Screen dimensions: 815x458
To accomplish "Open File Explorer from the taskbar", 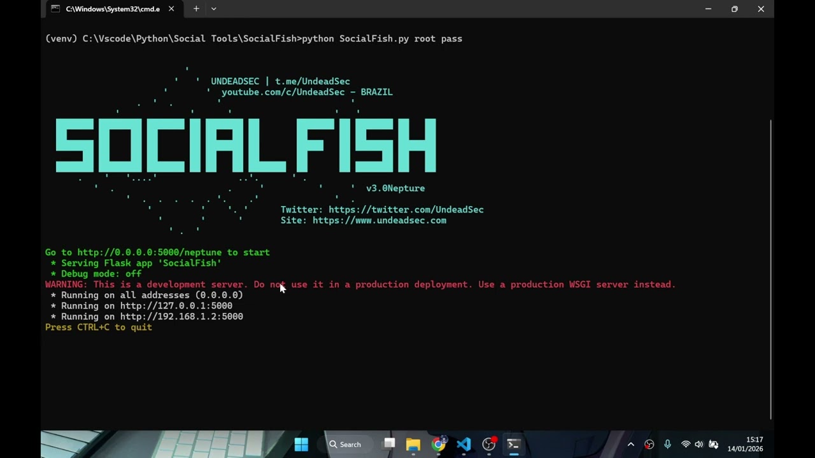I will coord(413,444).
